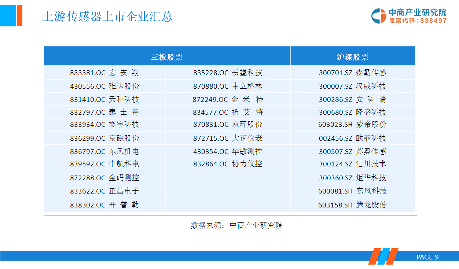Click the stock code text 股票代码:838497
This screenshot has height=269, width=459.
coord(418,21)
